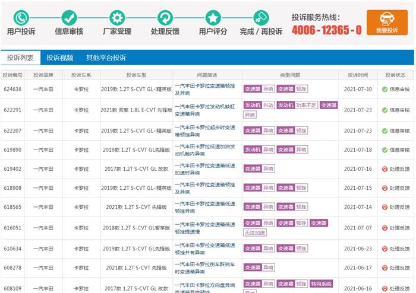The image size is (416, 293).
Task: Click the 投诉时间 column header
Action: click(x=358, y=75)
